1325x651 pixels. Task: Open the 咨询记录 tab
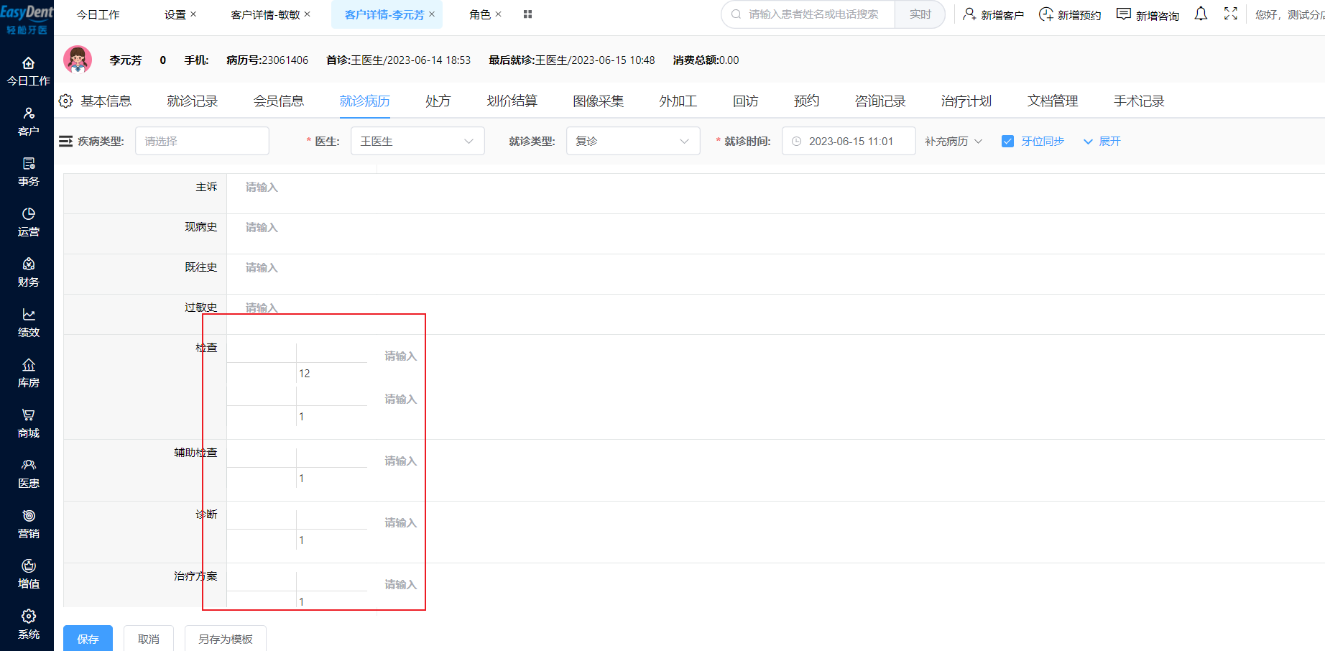(880, 101)
